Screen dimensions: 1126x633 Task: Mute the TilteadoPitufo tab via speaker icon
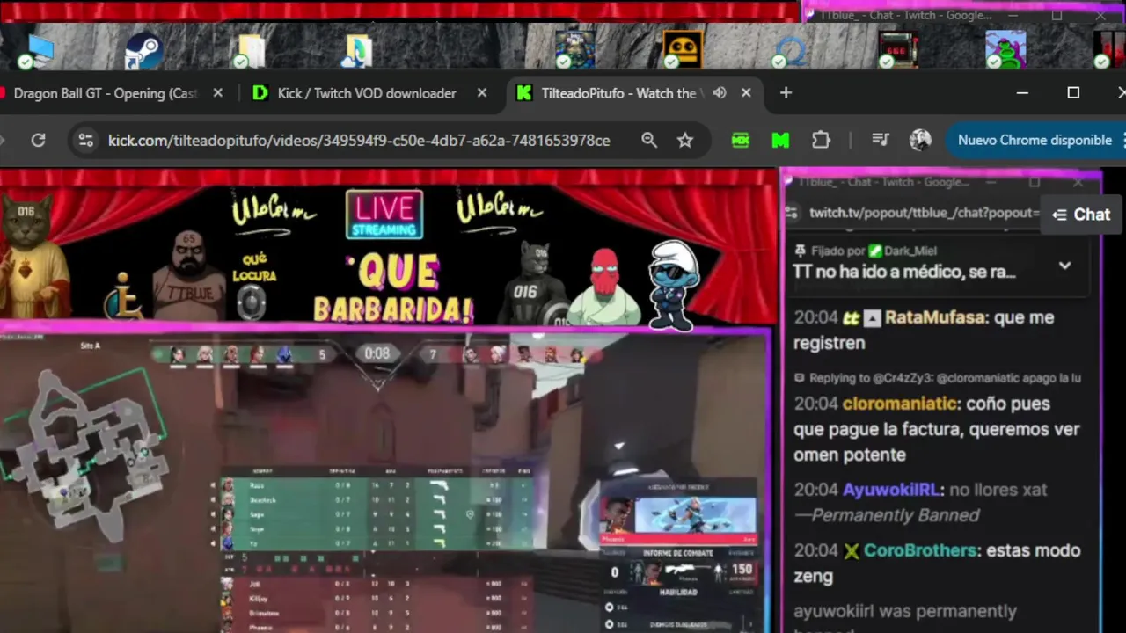720,92
